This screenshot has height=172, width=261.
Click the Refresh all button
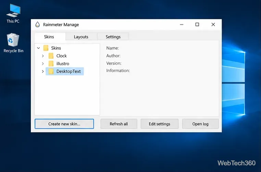[x=119, y=124]
